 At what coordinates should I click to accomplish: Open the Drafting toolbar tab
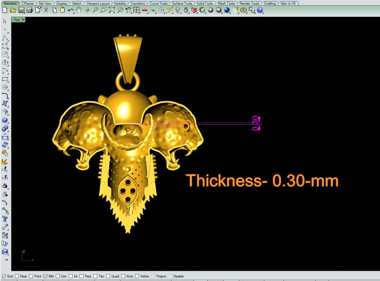point(270,4)
